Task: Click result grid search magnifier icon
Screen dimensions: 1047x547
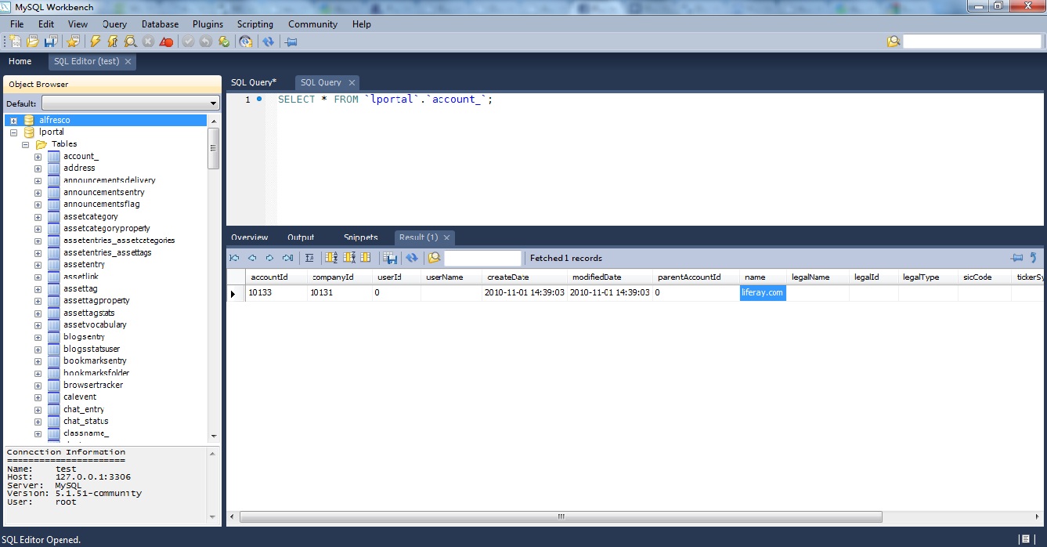Action: [434, 258]
